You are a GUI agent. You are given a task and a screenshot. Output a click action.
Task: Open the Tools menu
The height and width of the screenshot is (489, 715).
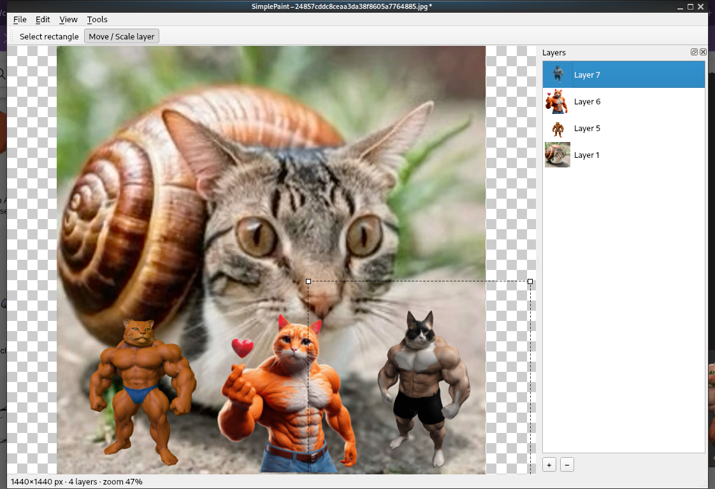coord(97,19)
